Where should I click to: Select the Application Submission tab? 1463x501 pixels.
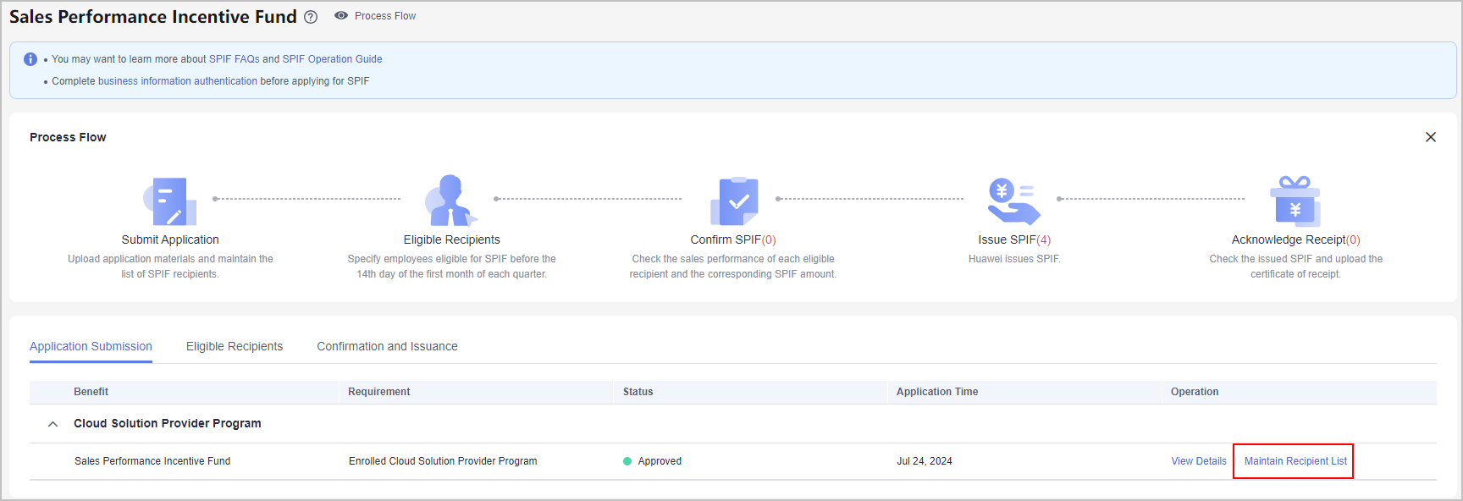[91, 346]
